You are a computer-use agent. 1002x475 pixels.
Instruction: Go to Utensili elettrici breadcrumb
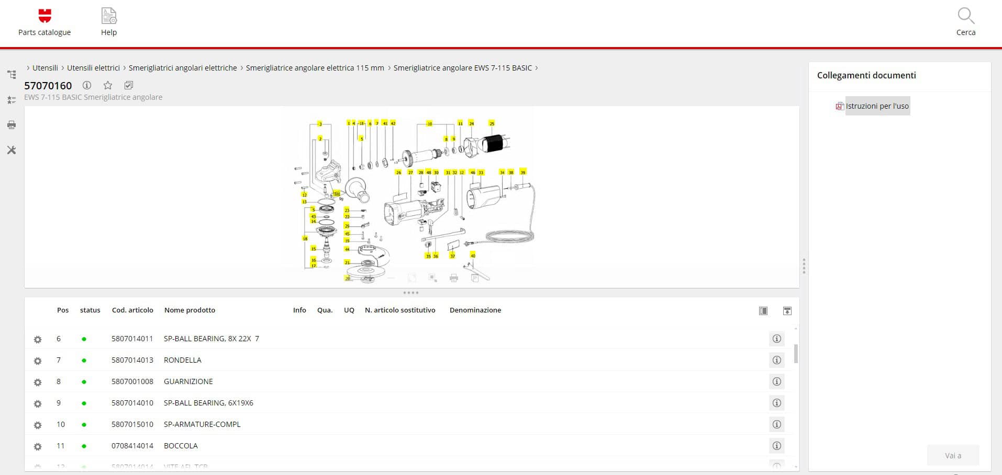point(93,68)
